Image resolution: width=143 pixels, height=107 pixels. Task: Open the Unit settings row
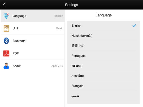[x=32, y=28]
